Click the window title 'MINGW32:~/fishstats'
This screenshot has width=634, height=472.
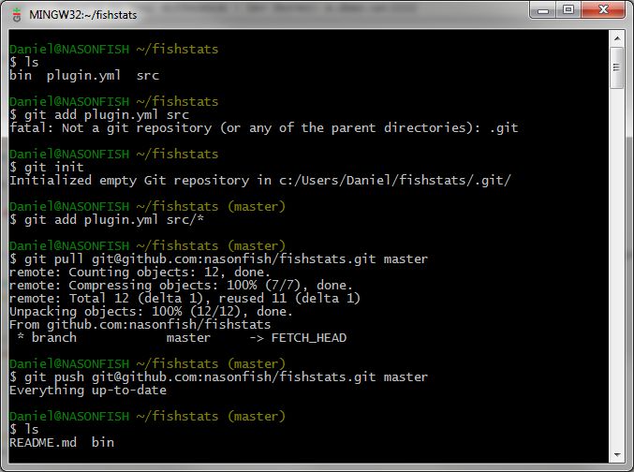[x=83, y=15]
